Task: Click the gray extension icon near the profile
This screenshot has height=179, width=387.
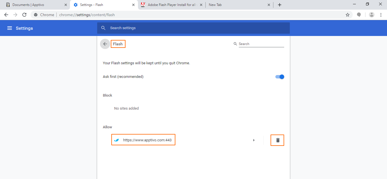Action: click(x=359, y=15)
